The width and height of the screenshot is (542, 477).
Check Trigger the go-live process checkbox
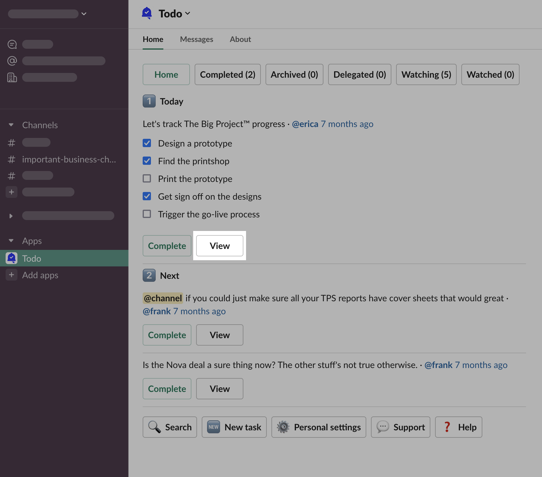tap(147, 214)
